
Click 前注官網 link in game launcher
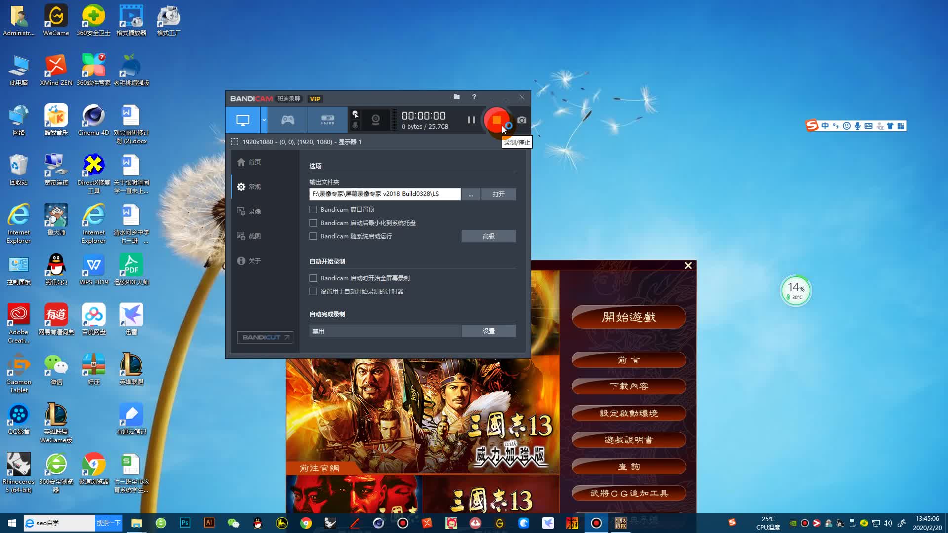click(319, 468)
